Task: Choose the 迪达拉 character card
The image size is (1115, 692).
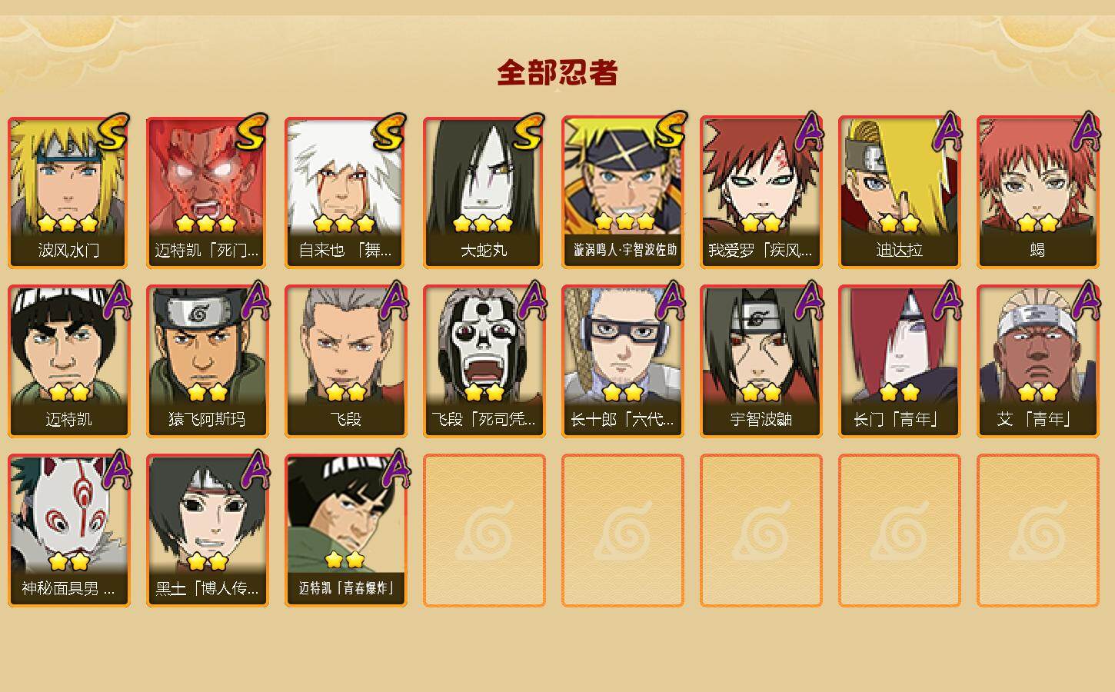Action: coord(900,192)
